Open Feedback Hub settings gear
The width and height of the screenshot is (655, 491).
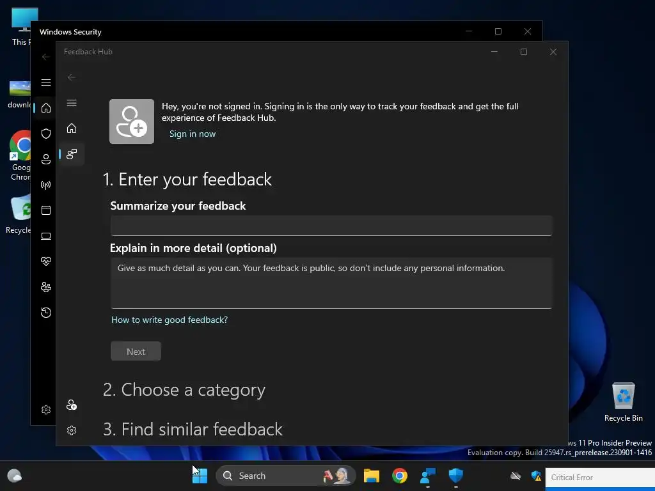[72, 430]
